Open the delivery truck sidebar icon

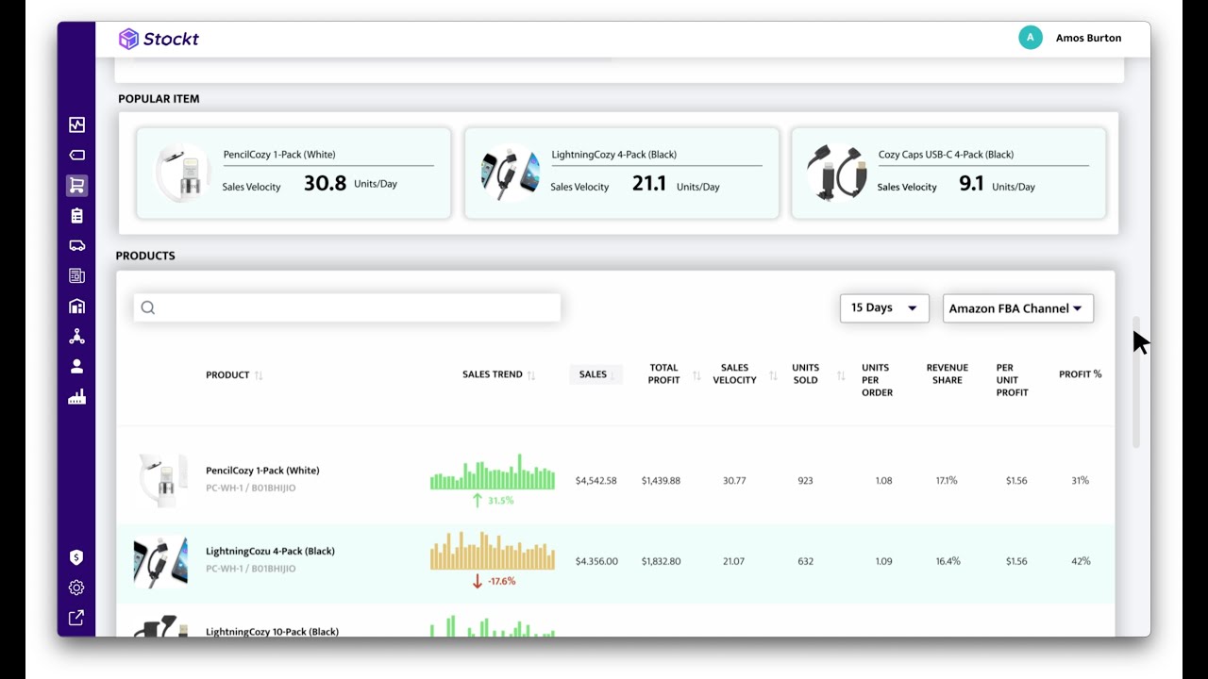coord(76,245)
